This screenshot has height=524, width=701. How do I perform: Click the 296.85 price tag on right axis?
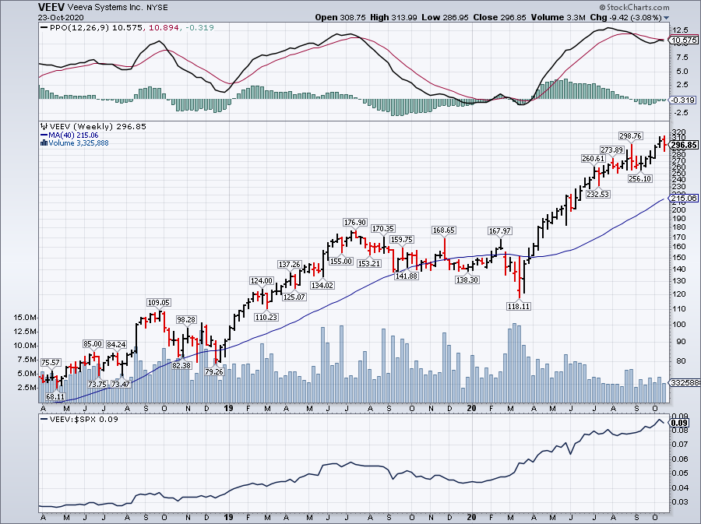(684, 145)
